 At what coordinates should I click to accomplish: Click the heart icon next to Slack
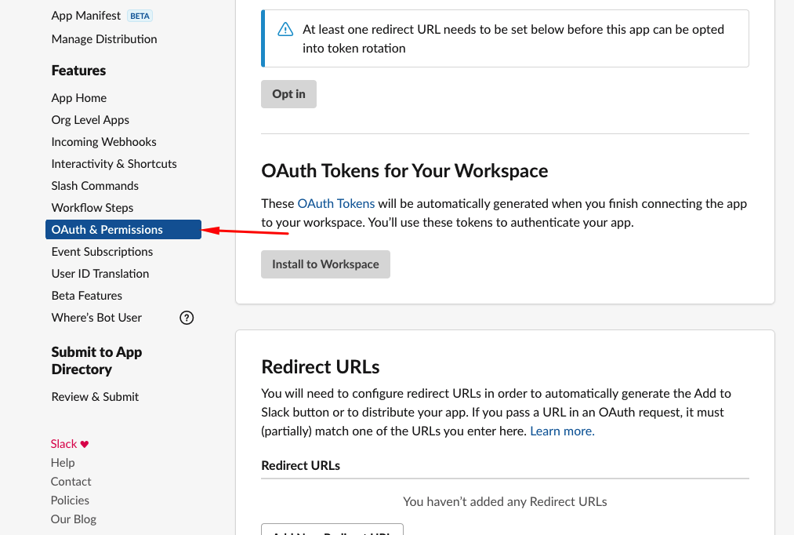[x=83, y=443]
